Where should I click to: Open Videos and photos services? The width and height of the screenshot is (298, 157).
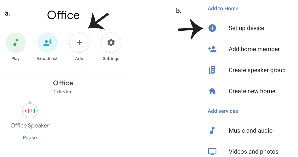(x=253, y=152)
